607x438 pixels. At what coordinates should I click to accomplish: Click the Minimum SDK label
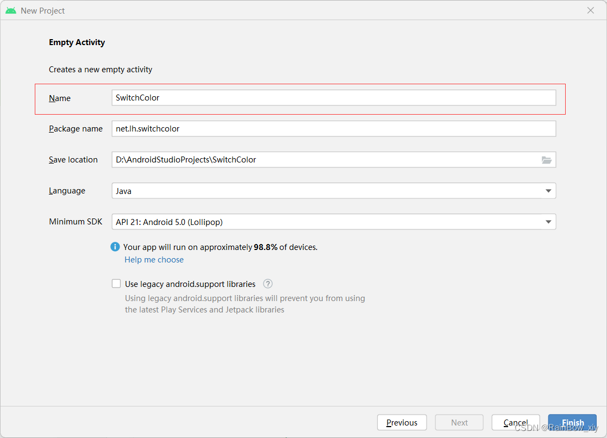76,222
